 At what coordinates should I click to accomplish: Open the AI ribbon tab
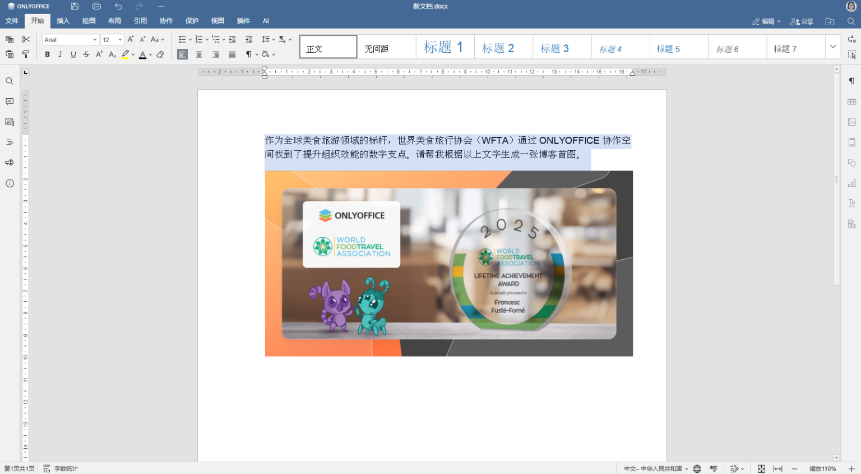pyautogui.click(x=266, y=21)
